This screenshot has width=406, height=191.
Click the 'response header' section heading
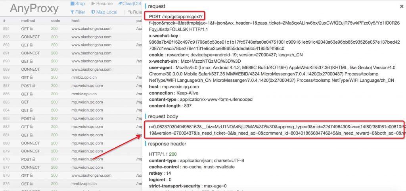(167, 144)
